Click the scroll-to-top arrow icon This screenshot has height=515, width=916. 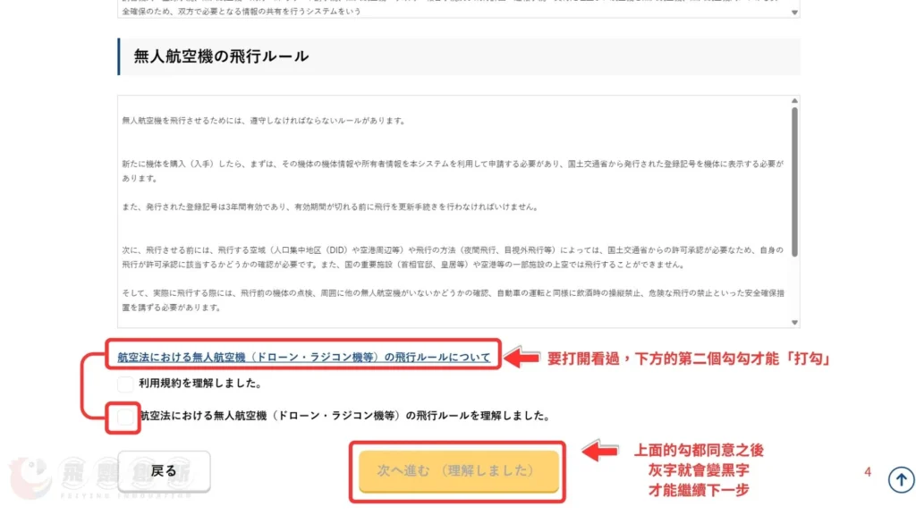click(901, 480)
